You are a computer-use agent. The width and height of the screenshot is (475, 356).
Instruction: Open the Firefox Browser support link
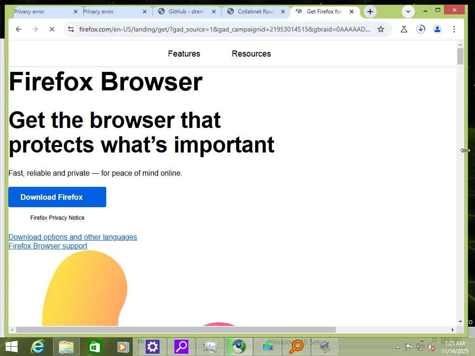pos(48,246)
